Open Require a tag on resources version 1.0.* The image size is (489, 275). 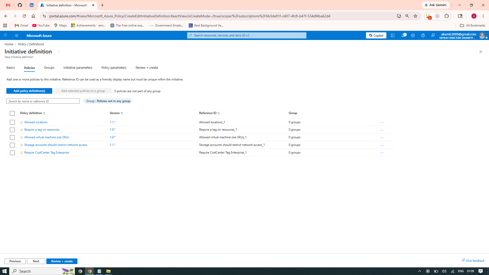pyautogui.click(x=113, y=130)
